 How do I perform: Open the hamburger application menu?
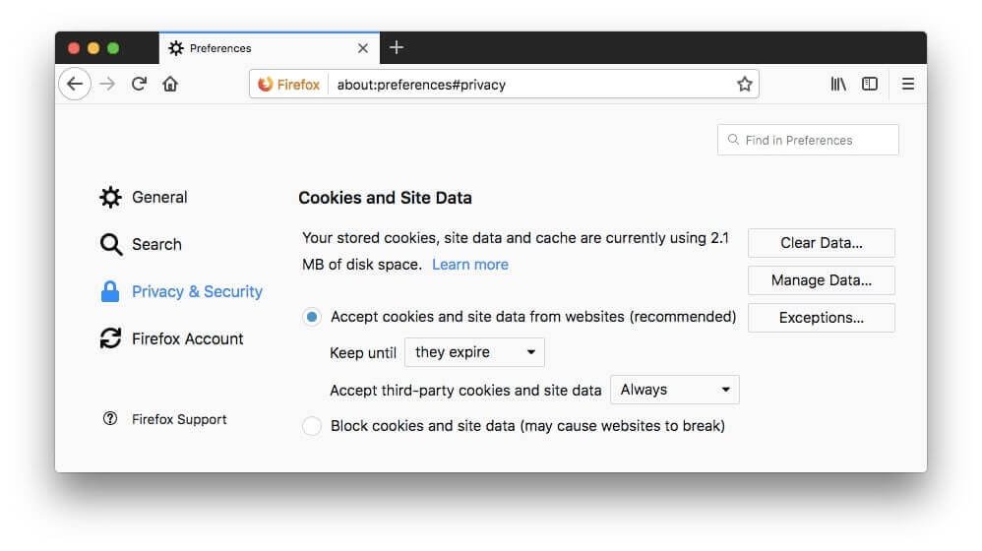(x=907, y=84)
